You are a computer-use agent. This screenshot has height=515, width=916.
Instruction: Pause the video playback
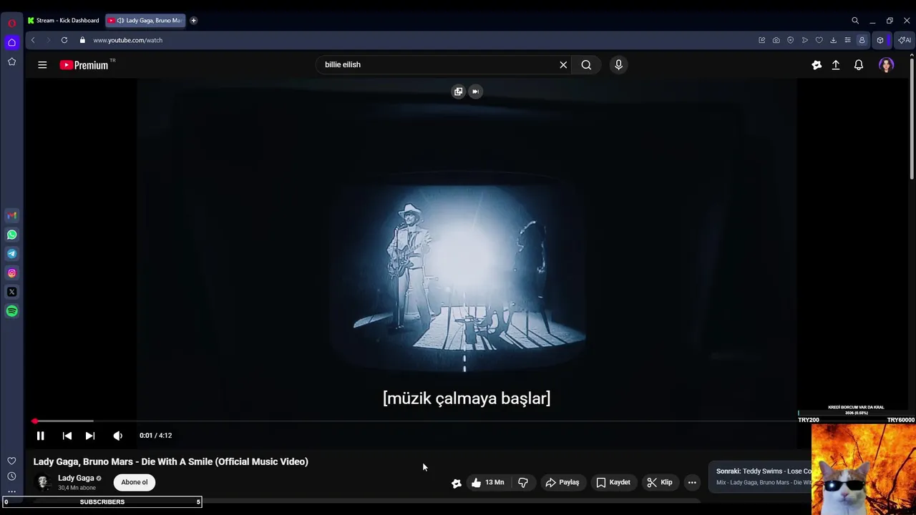(x=41, y=436)
